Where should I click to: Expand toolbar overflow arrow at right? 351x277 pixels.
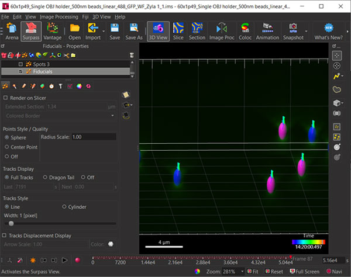(347, 32)
